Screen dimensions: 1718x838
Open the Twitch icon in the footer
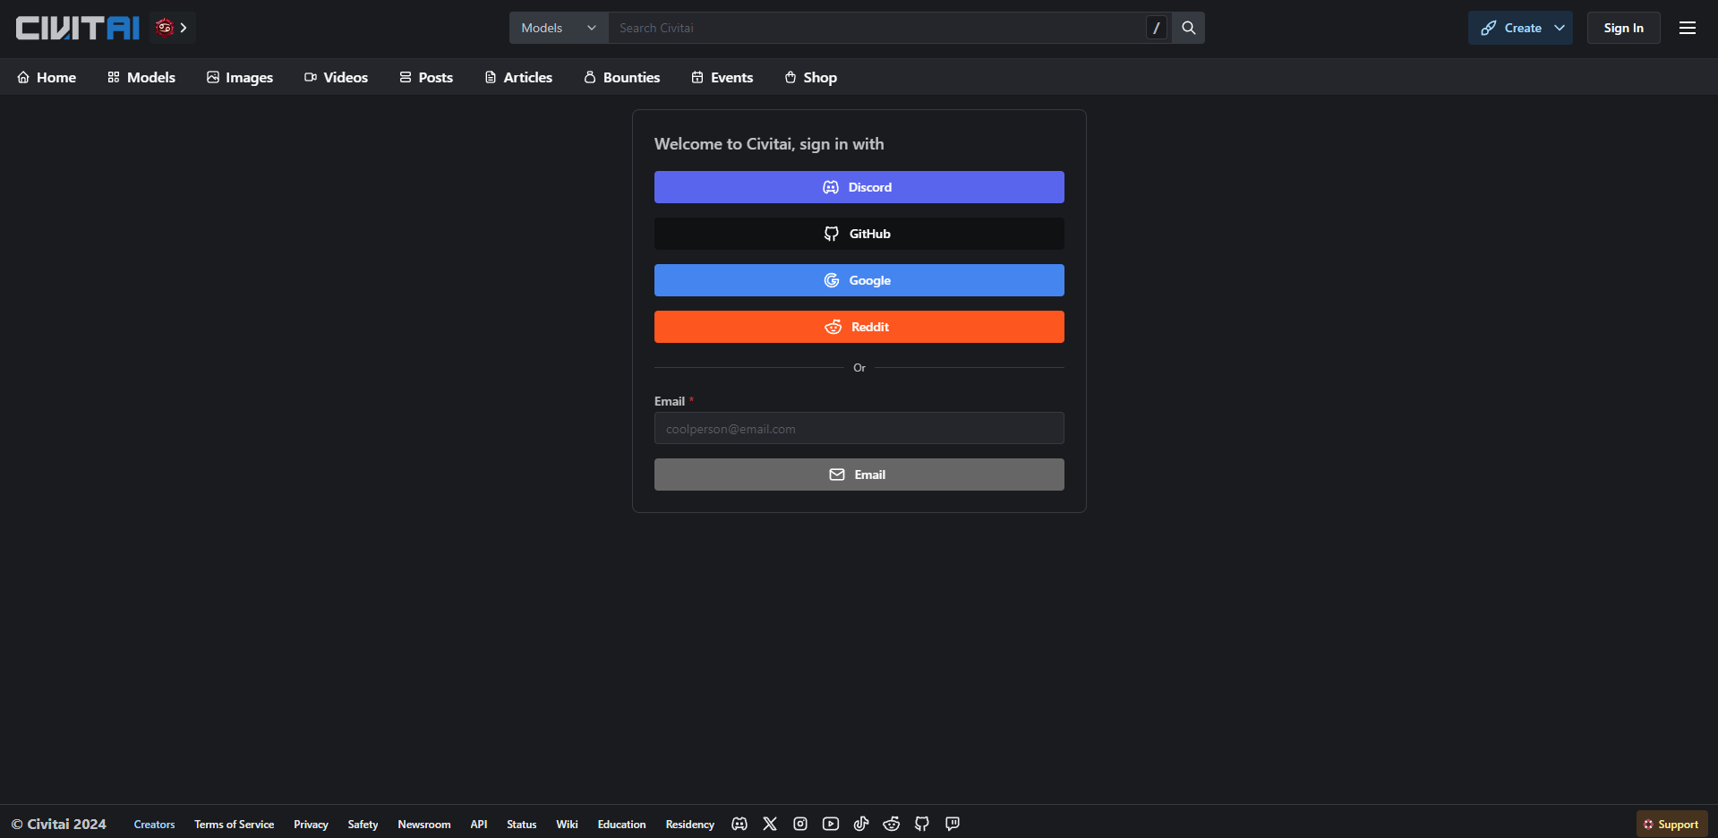(x=953, y=824)
